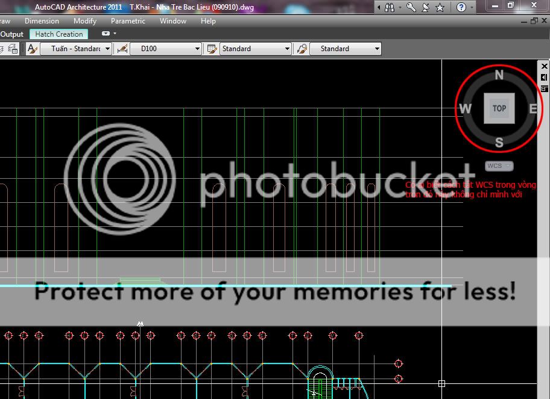The width and height of the screenshot is (550, 399).
Task: Collapse the InfoCenter search box arrow
Action: [379, 7]
